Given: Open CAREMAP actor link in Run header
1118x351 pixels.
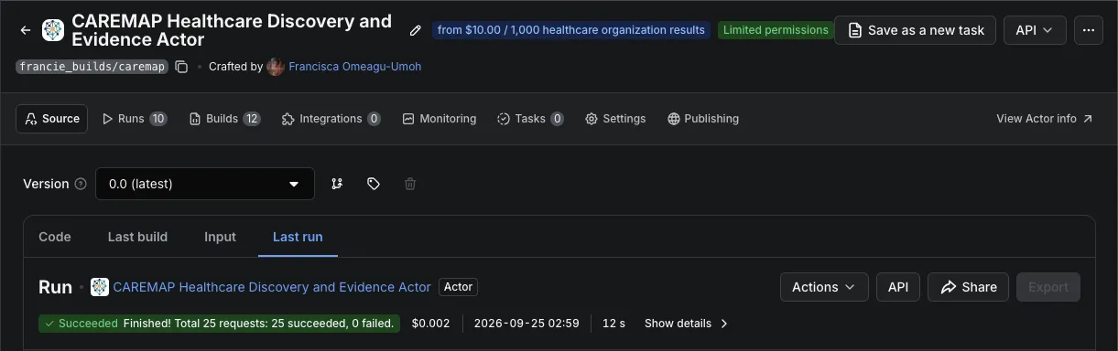Looking at the screenshot, I should [x=272, y=287].
